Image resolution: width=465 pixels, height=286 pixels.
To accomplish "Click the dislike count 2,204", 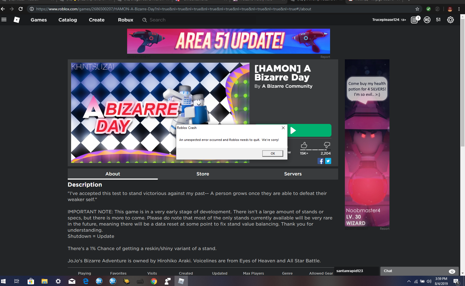I will (x=326, y=153).
